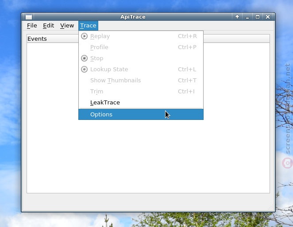
Task: Click the Trim menu entry
Action: click(141, 92)
